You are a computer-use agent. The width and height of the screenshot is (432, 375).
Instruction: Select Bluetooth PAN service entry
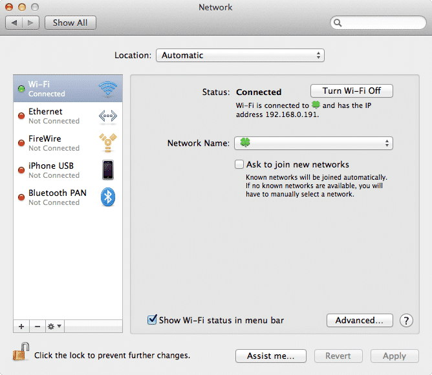tap(57, 198)
